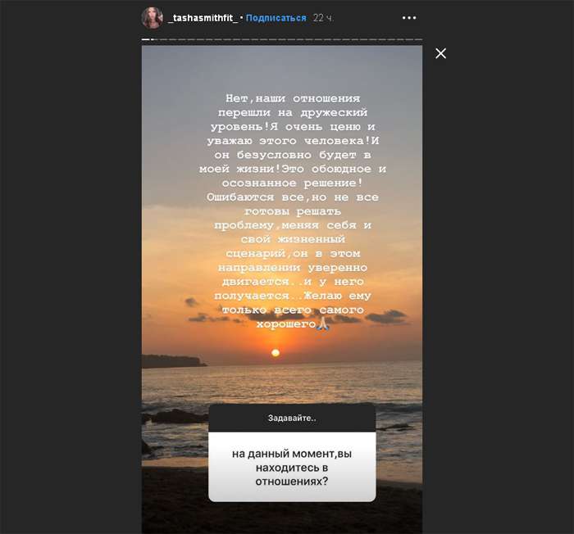This screenshot has width=574, height=534.
Task: Click the line "Ошибаются все, но не все"
Action: tap(293, 197)
